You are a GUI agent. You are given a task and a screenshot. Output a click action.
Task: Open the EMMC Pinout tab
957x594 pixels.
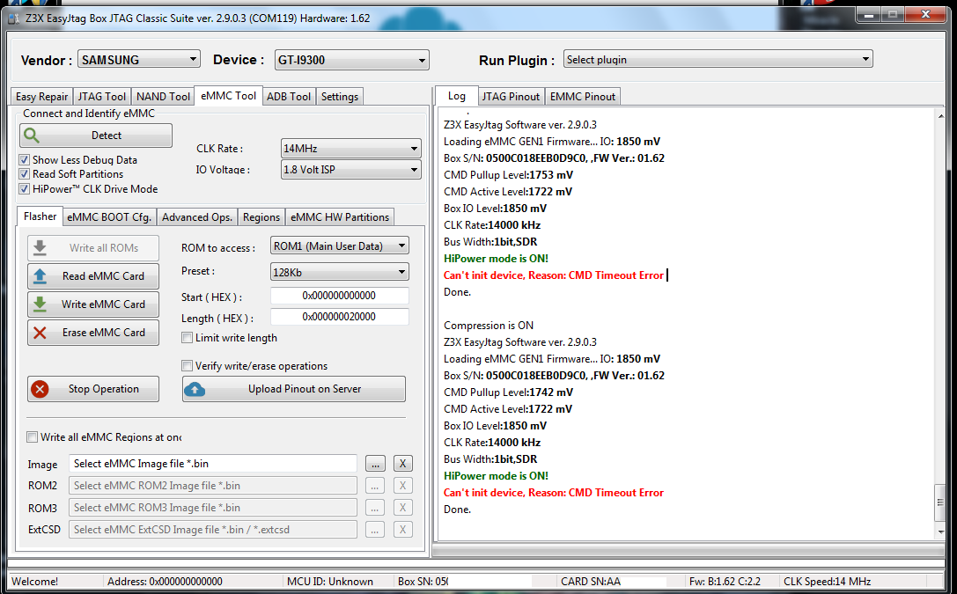click(x=583, y=96)
